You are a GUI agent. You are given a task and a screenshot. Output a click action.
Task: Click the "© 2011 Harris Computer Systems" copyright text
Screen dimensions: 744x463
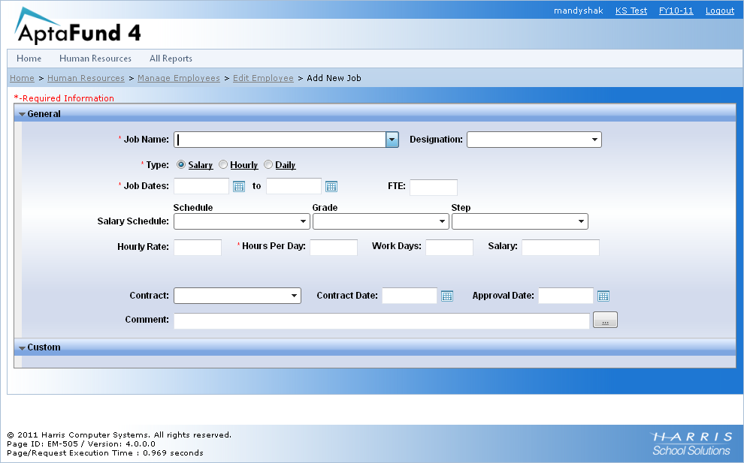119,435
